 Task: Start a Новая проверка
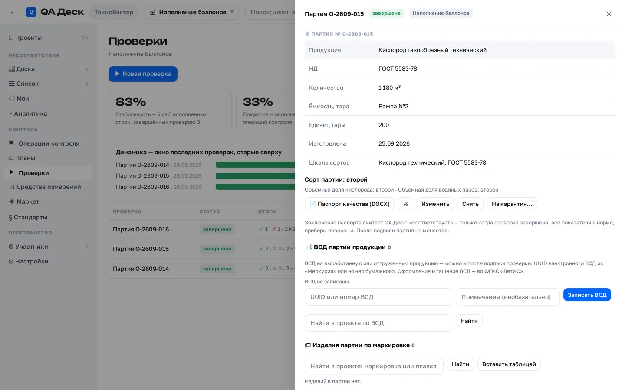pos(143,74)
